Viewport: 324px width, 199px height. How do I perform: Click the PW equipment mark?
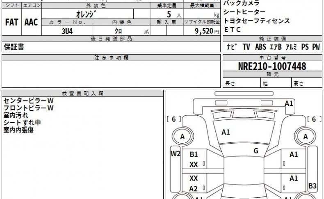pyautogui.click(x=316, y=47)
